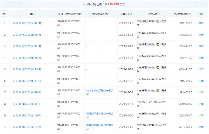This screenshot has width=209, height=134.
Task: Open case (2023)粤1702执231号
Action: click(x=25, y=104)
